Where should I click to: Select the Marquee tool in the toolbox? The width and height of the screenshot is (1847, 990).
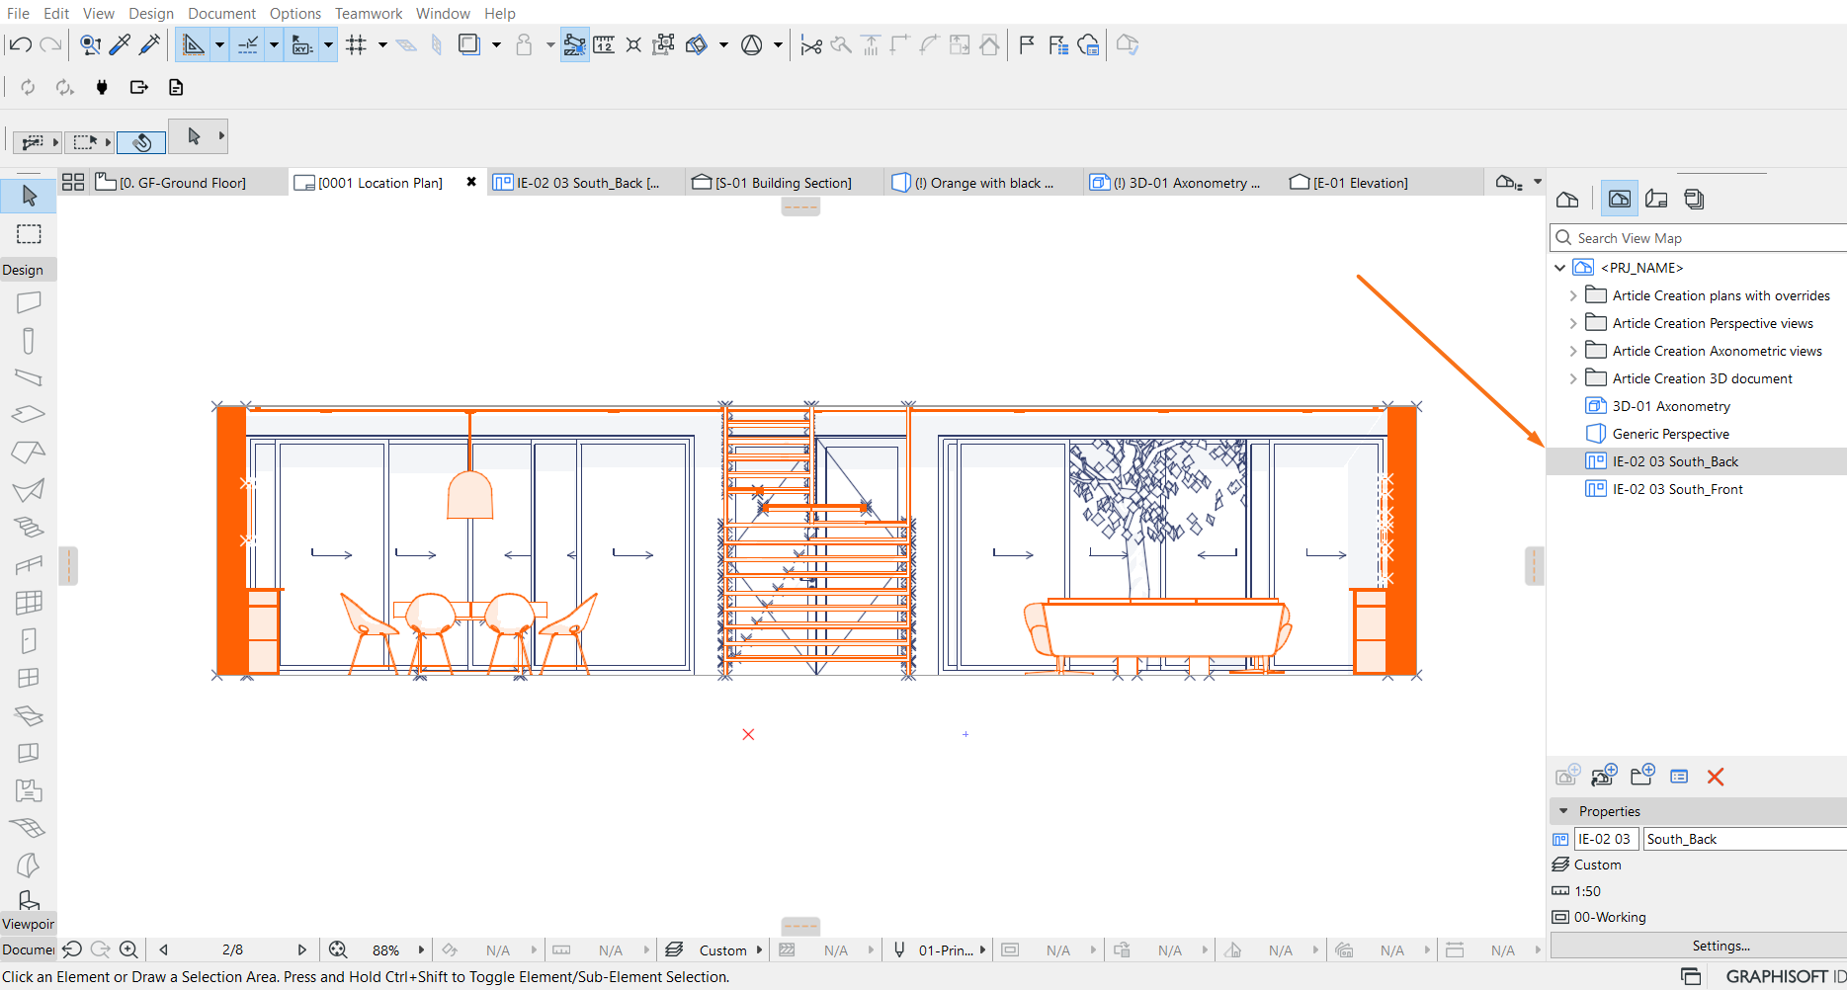[29, 234]
